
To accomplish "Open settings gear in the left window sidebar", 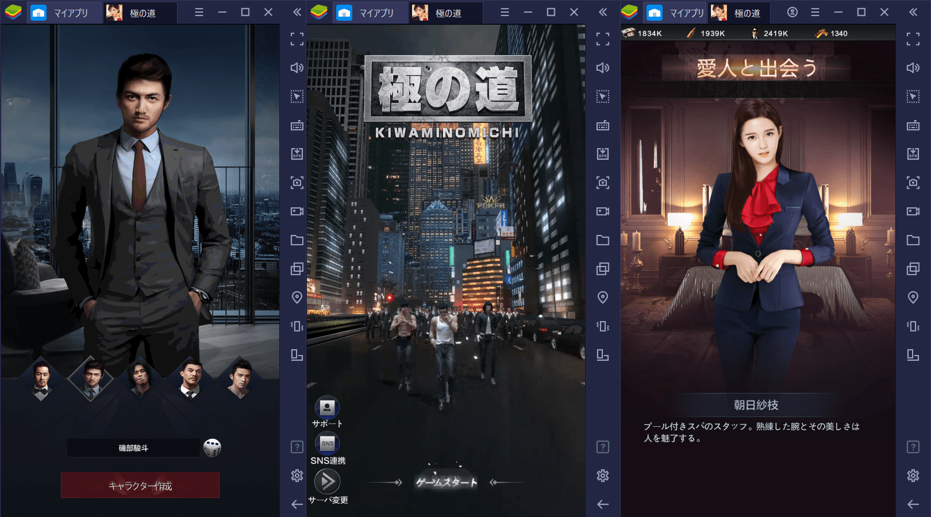I will tap(297, 476).
